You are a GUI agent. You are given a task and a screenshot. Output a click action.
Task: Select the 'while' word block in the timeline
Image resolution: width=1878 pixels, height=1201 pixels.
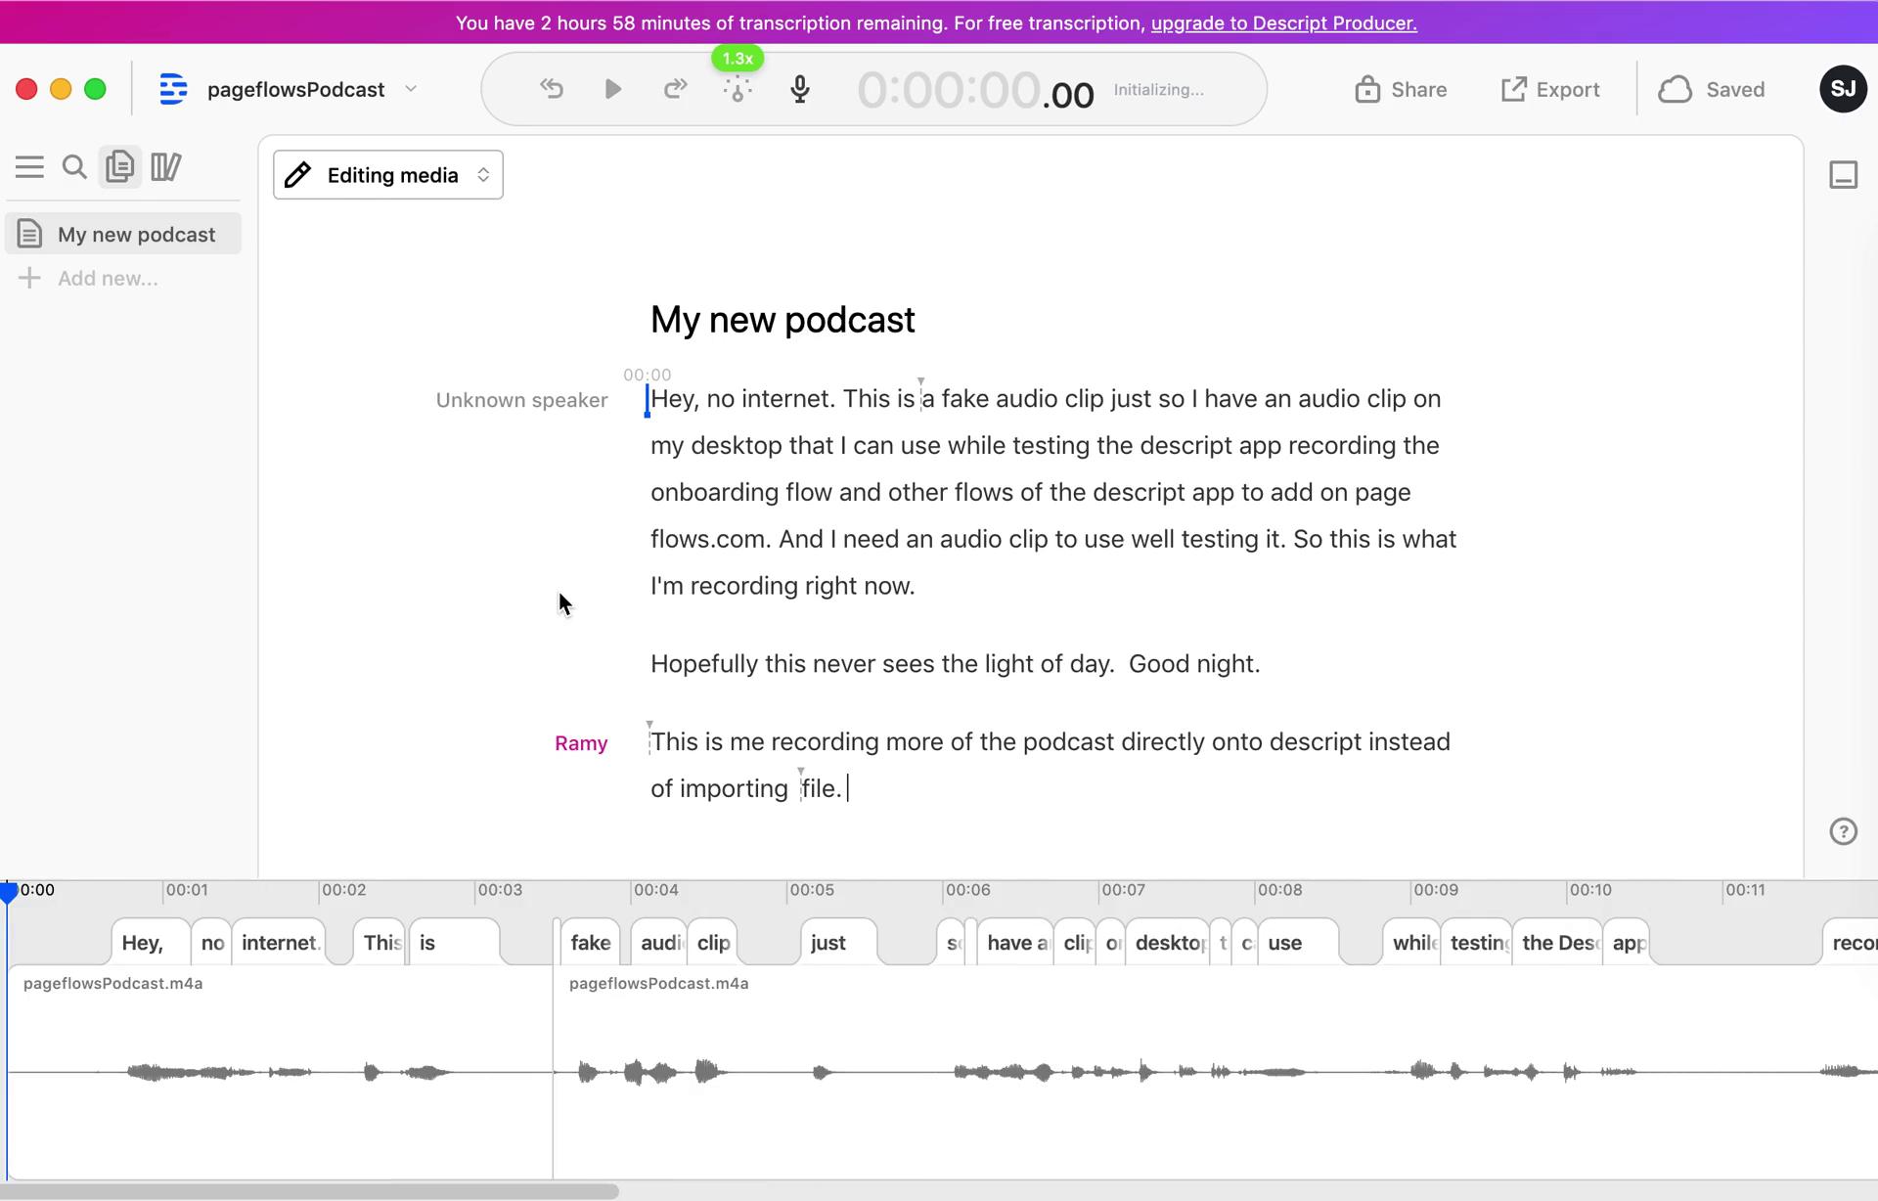click(x=1411, y=943)
